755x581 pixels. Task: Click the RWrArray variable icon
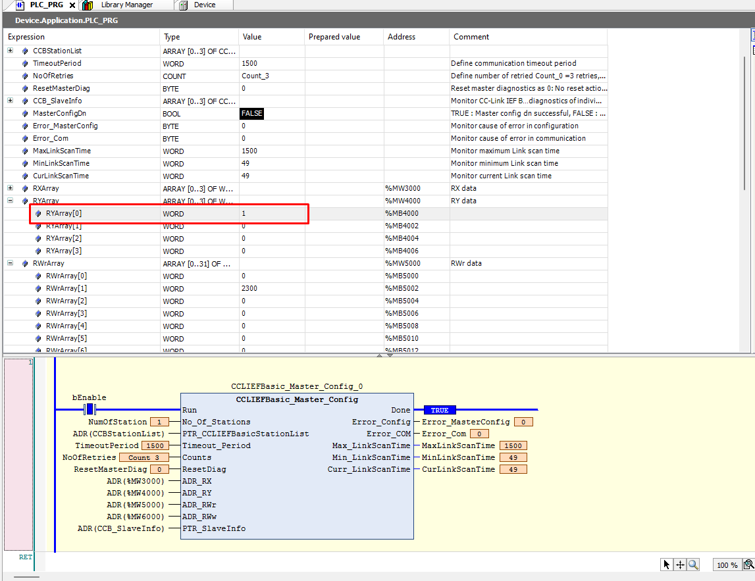click(25, 264)
